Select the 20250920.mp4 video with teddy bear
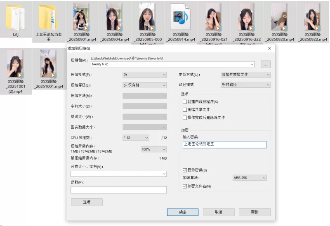Image resolution: width=330 pixels, height=226 pixels. coord(279,17)
